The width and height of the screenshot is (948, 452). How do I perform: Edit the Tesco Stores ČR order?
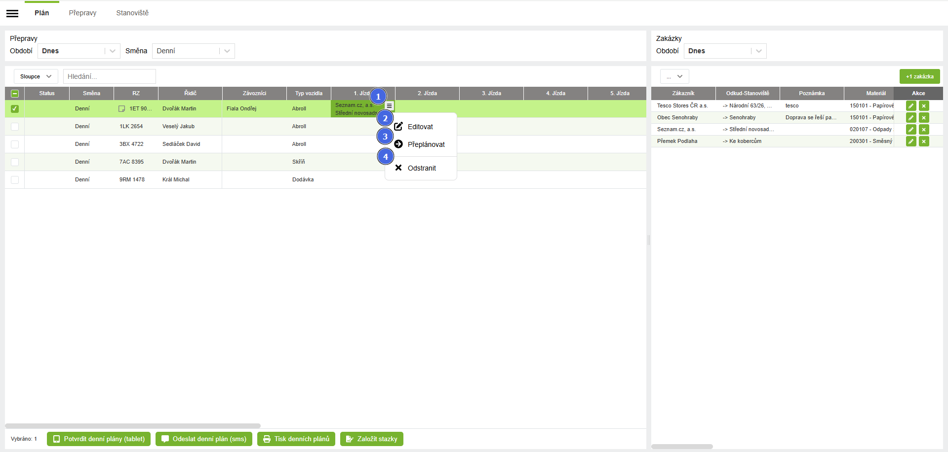tap(911, 105)
